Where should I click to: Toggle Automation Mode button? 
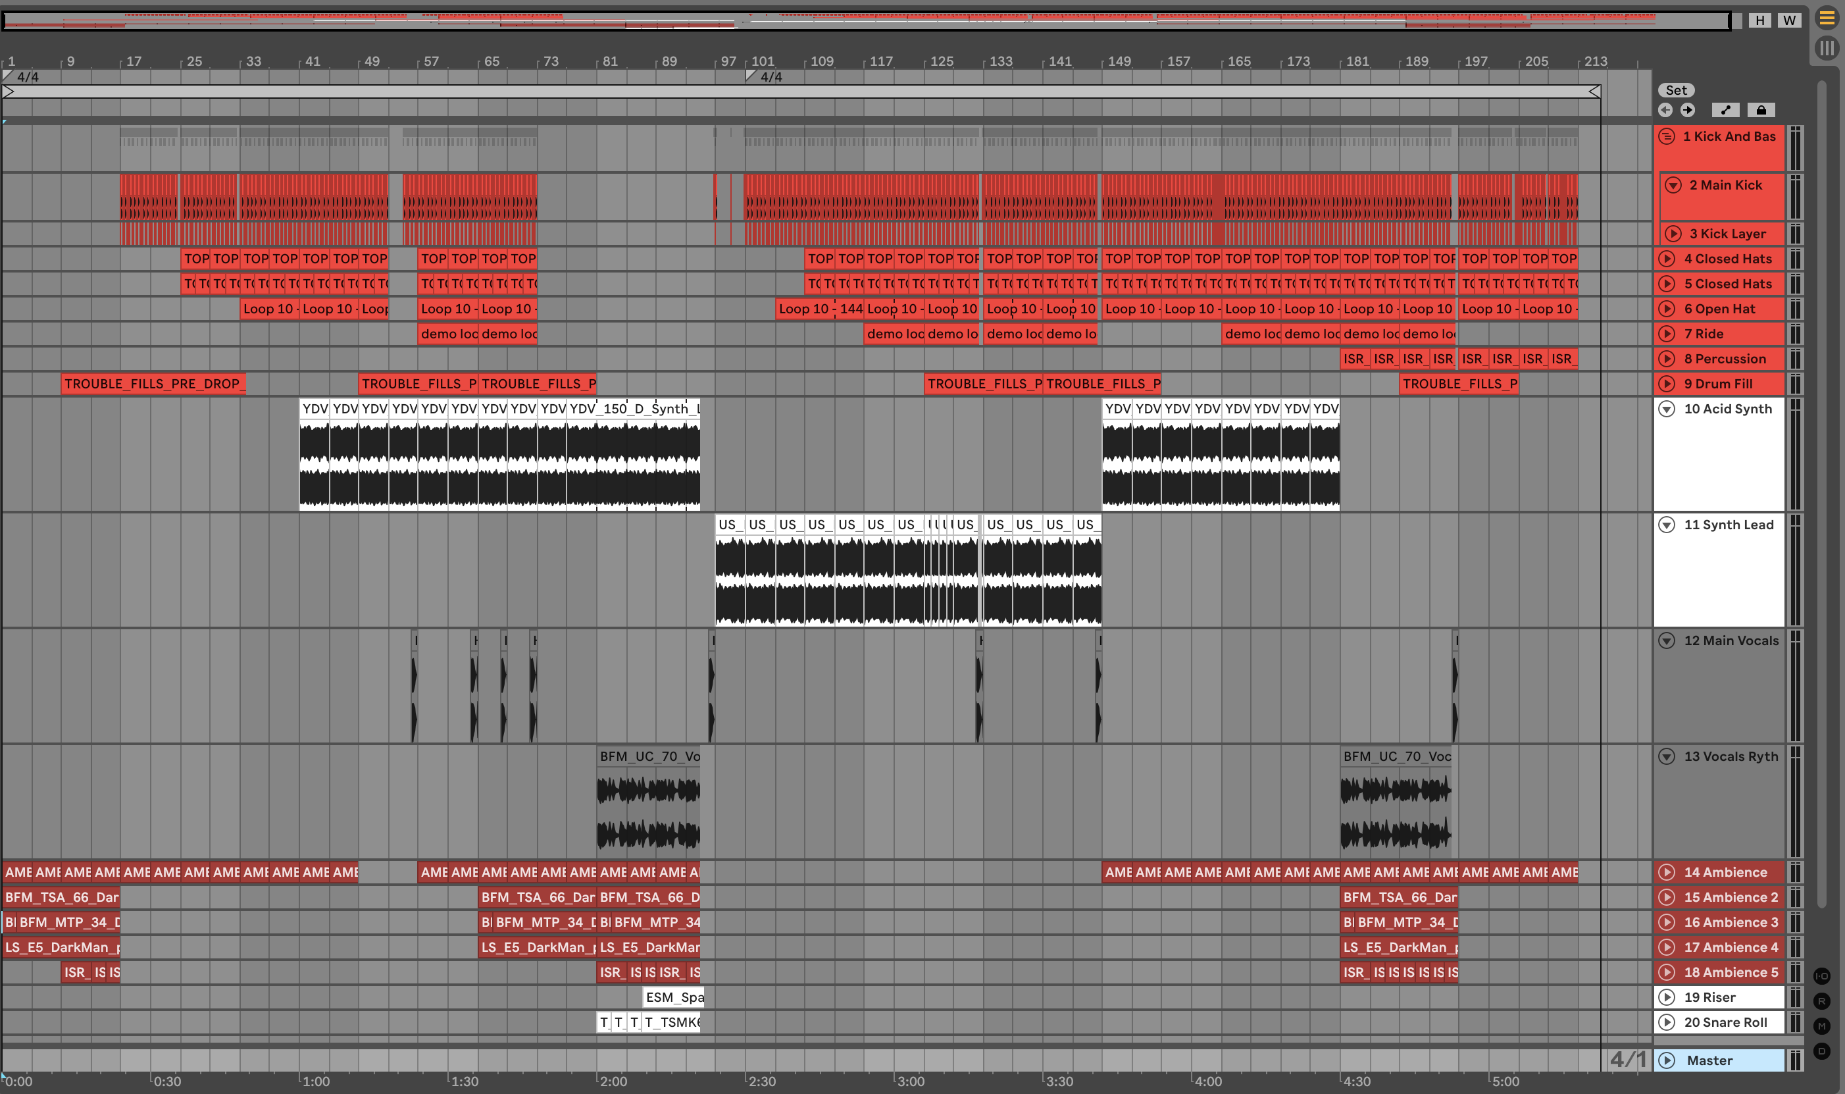click(x=1725, y=111)
